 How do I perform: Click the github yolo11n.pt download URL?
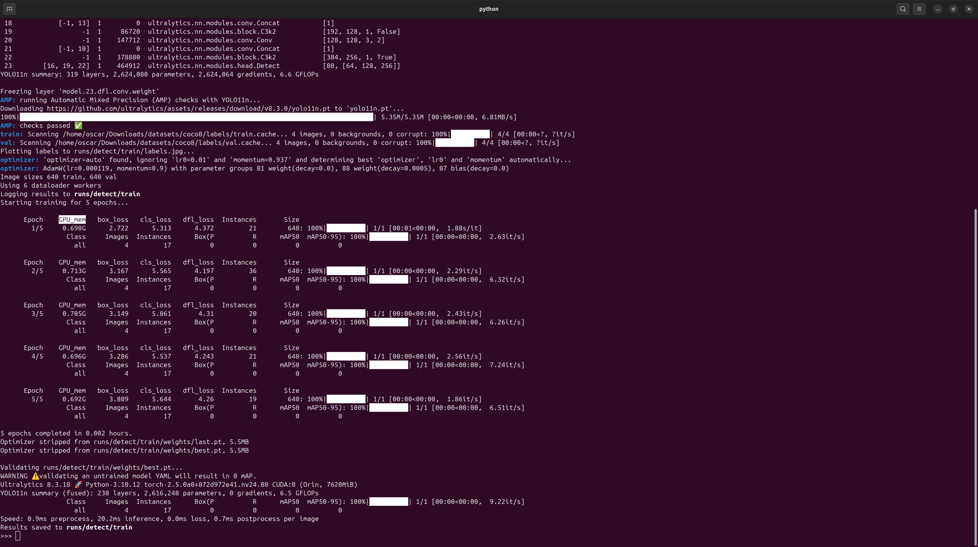[x=188, y=108]
